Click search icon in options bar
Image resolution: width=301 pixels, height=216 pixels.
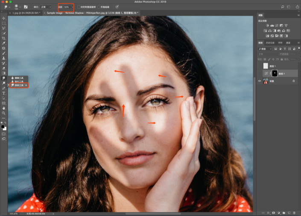(x=282, y=7)
